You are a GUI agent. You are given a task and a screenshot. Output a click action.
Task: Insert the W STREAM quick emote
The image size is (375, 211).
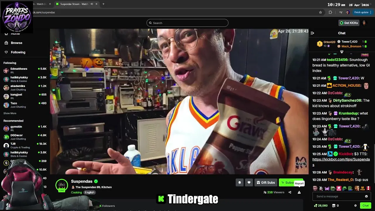362,188
